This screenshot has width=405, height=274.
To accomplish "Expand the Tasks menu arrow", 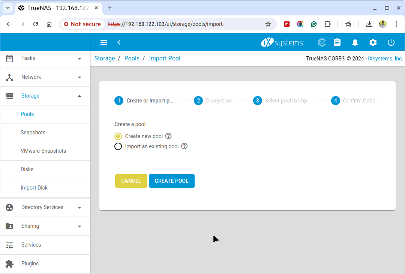I will (x=79, y=59).
